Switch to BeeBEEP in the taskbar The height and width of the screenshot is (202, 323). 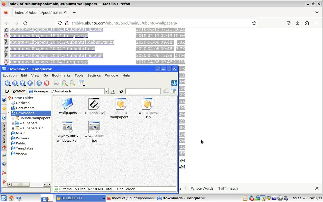pyautogui.click(x=80, y=198)
